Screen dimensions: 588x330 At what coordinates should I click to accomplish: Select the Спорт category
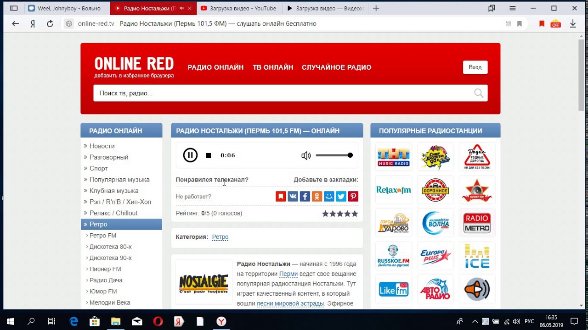(99, 168)
